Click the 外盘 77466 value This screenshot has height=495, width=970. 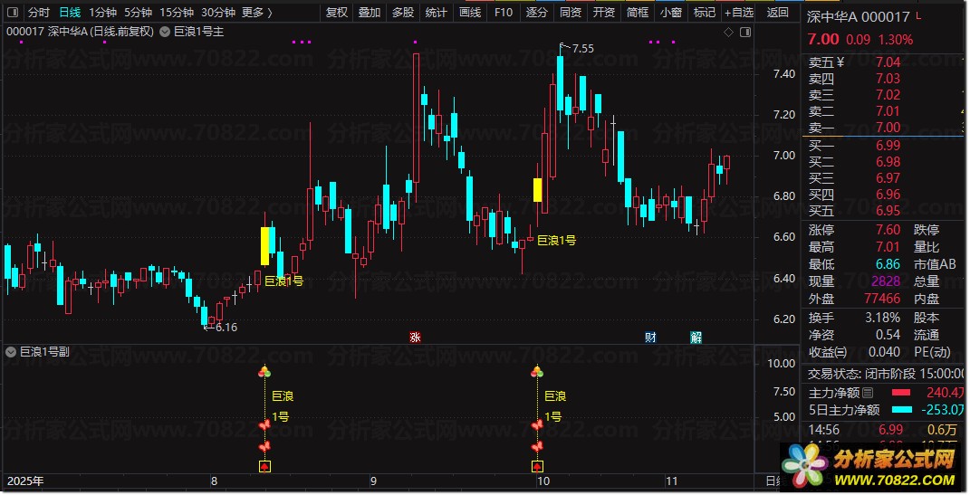click(x=882, y=299)
